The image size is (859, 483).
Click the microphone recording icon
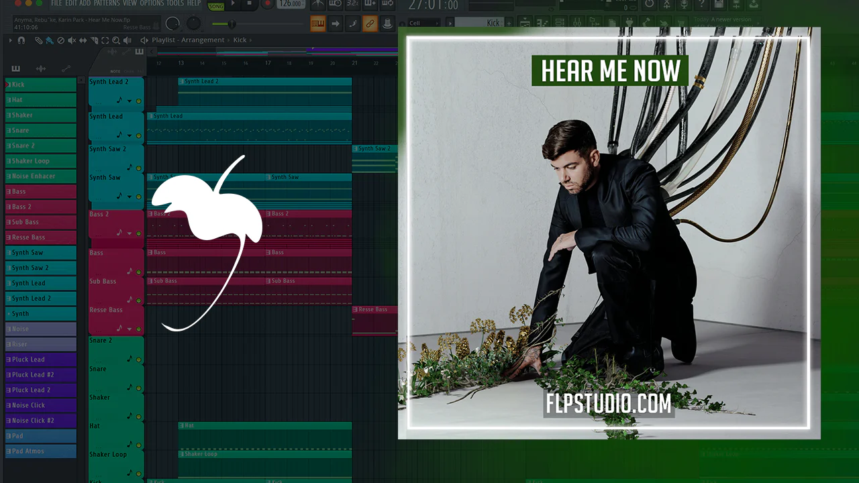(x=684, y=4)
